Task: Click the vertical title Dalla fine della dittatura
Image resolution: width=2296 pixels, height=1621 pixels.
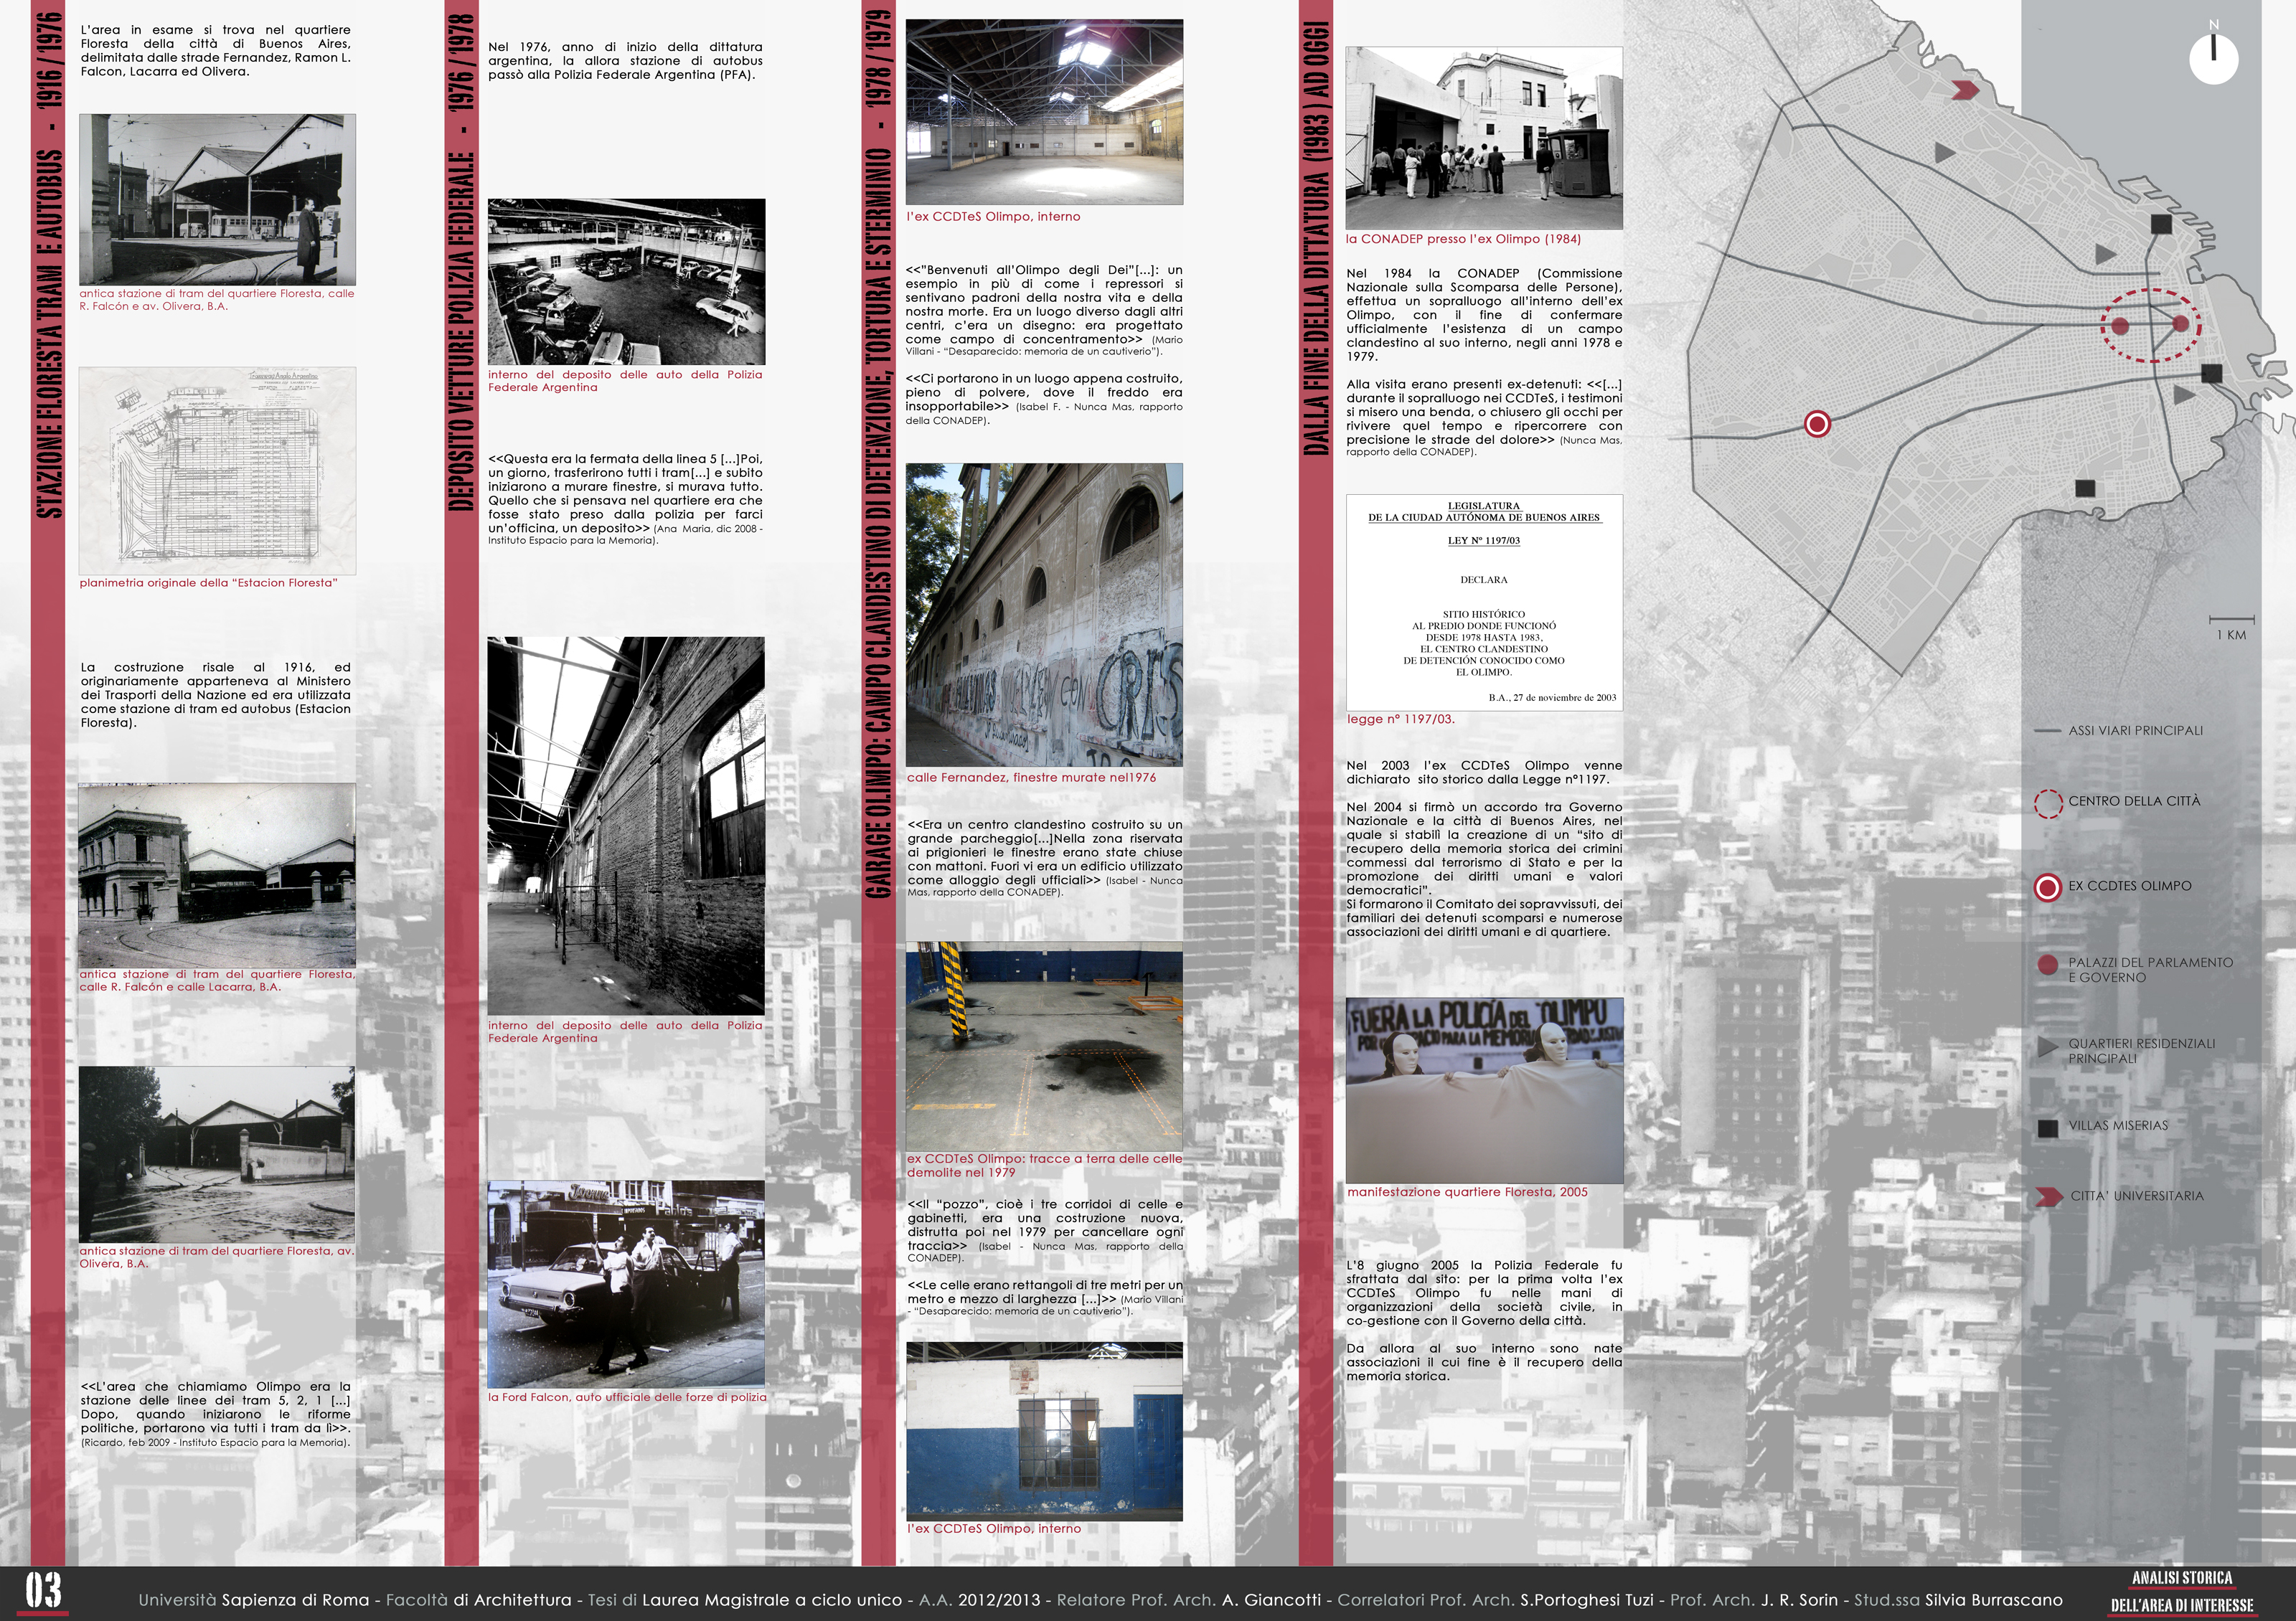Action: 1317,238
